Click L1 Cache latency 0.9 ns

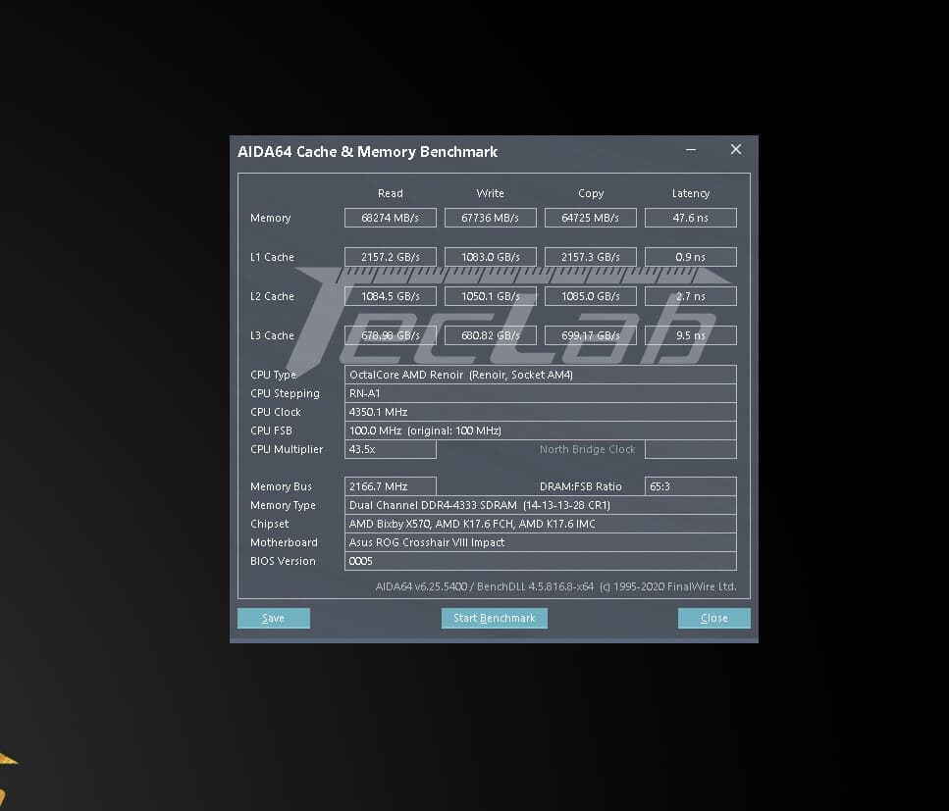point(691,257)
